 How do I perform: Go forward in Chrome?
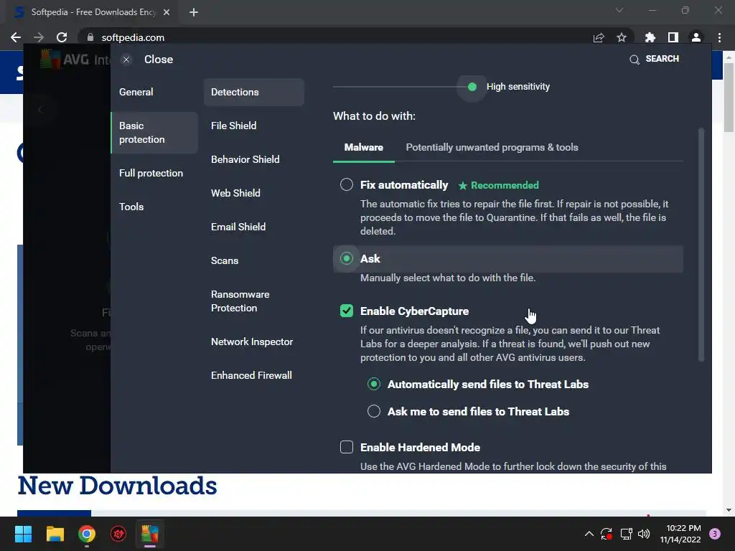[x=39, y=37]
